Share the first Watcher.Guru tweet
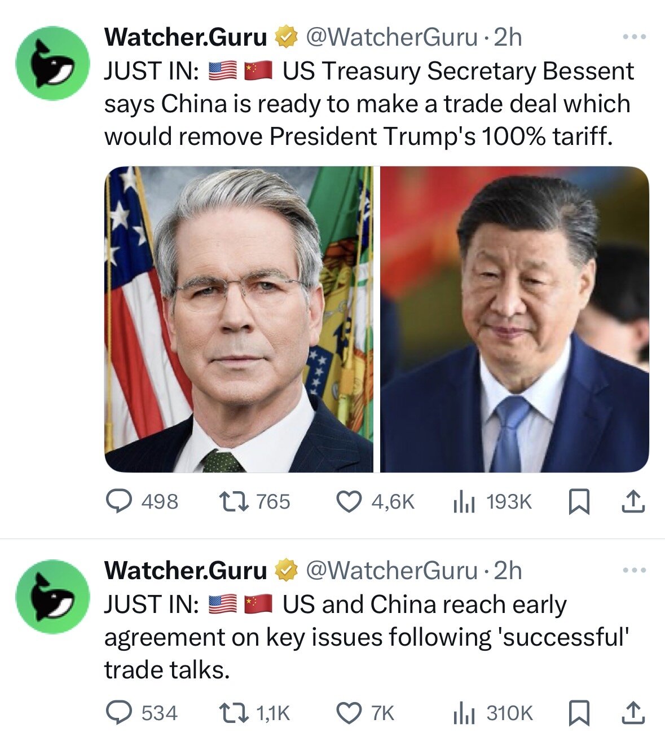This screenshot has height=750, width=665. click(x=633, y=501)
